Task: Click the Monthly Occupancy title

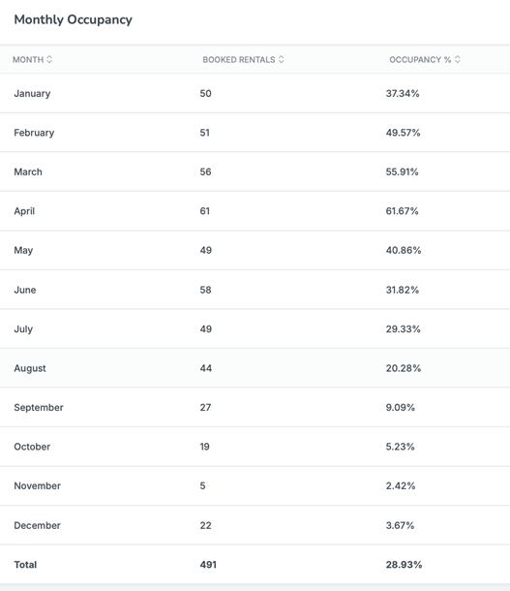Action: (73, 20)
